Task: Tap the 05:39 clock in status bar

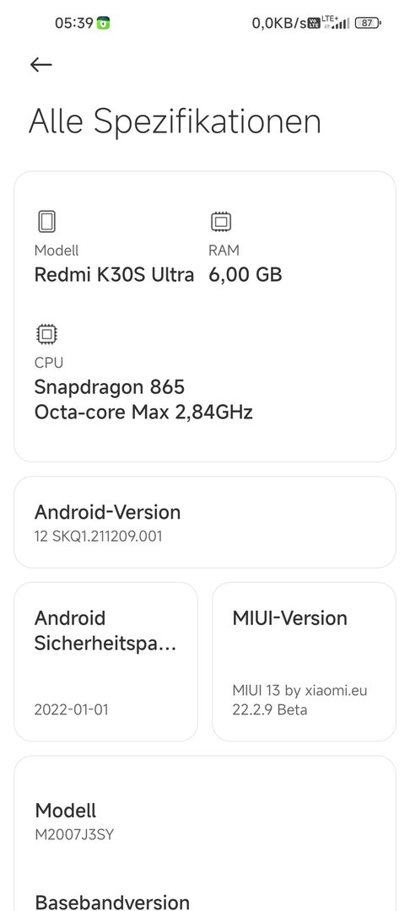Action: point(74,24)
